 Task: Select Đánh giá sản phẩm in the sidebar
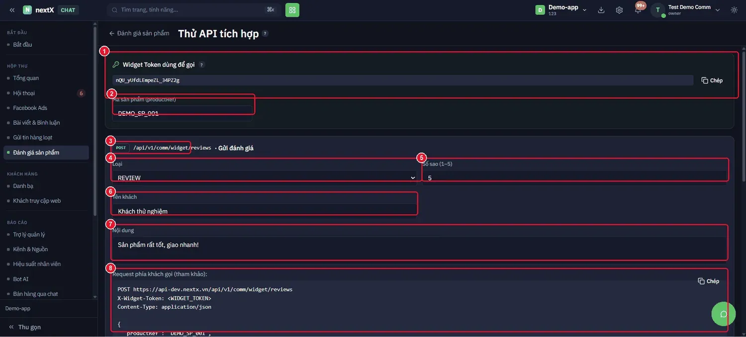[46, 153]
